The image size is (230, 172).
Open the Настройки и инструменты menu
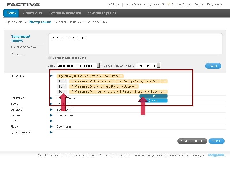coord(144,4)
